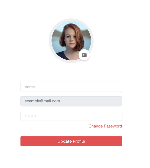Select the disabled email input

(71, 101)
